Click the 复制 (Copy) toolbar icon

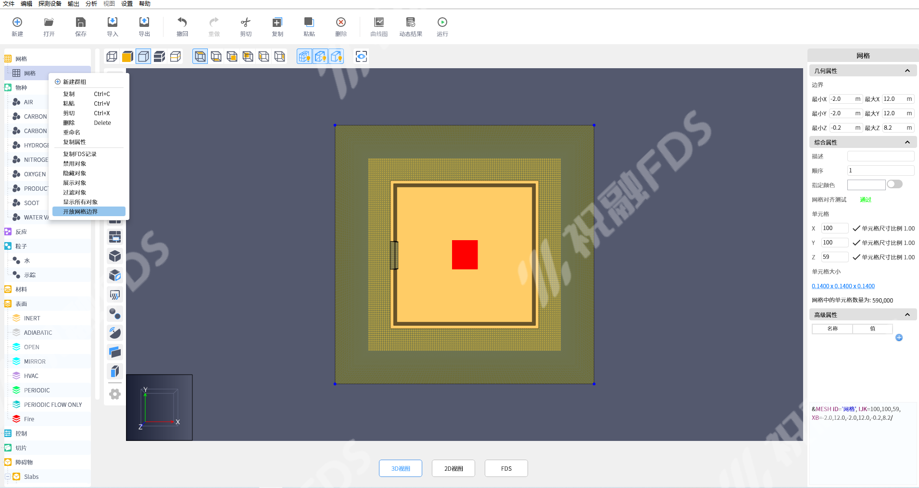click(x=277, y=22)
